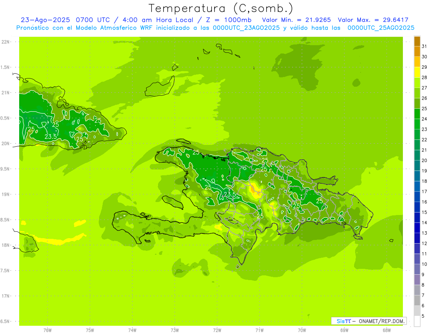Viewport: 434px width, 335px height.
Task: Click the legend value "31"
Action: pyautogui.click(x=425, y=46)
